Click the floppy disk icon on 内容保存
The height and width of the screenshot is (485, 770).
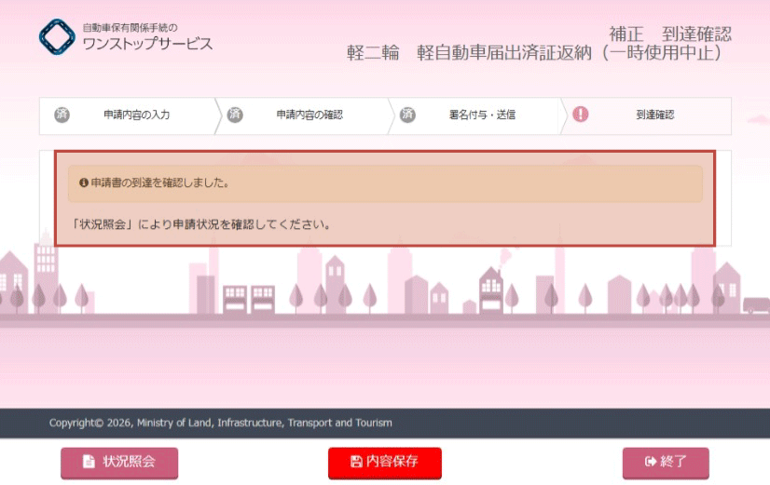356,462
